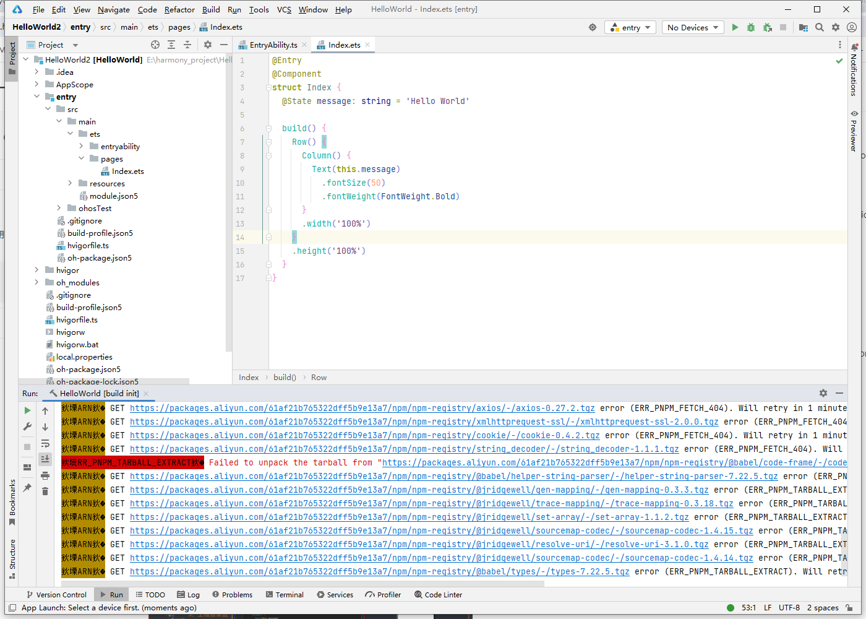Image resolution: width=866 pixels, height=619 pixels.
Task: Open the entry module dropdown
Action: point(630,27)
